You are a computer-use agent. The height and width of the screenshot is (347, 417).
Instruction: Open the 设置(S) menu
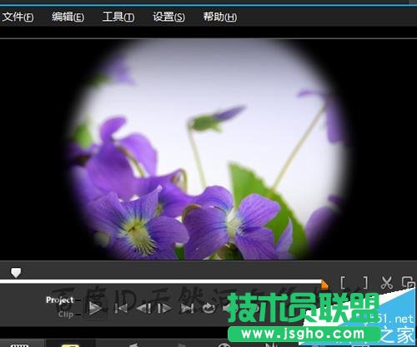point(168,17)
